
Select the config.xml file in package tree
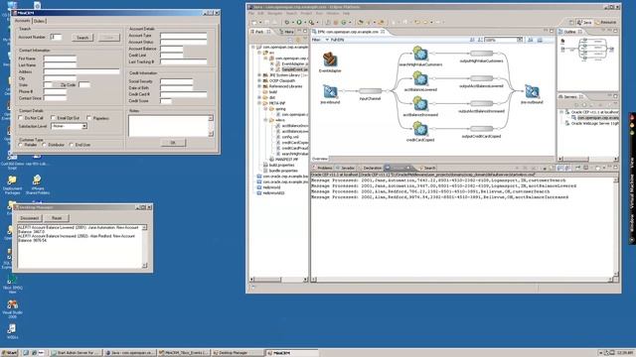(x=287, y=137)
